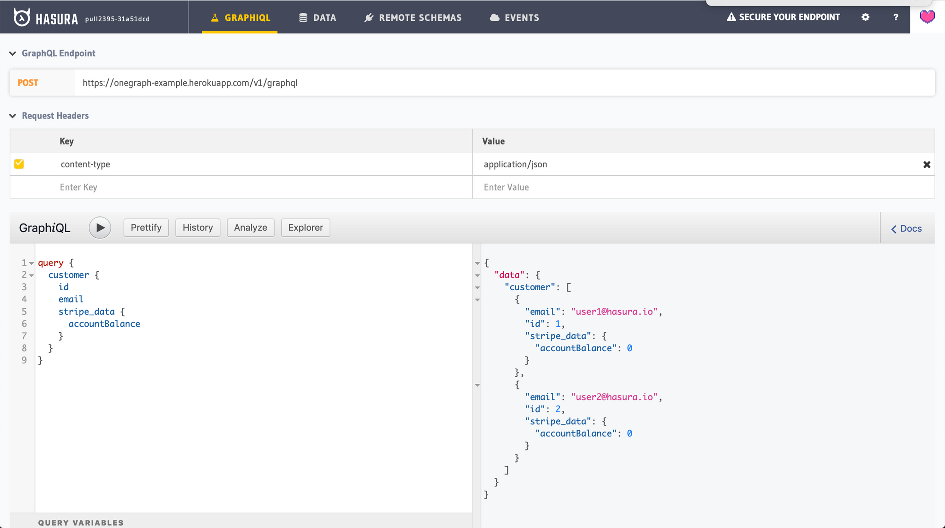Click "user2@hasura.io" in the results
Image resolution: width=945 pixels, height=528 pixels.
tap(614, 397)
